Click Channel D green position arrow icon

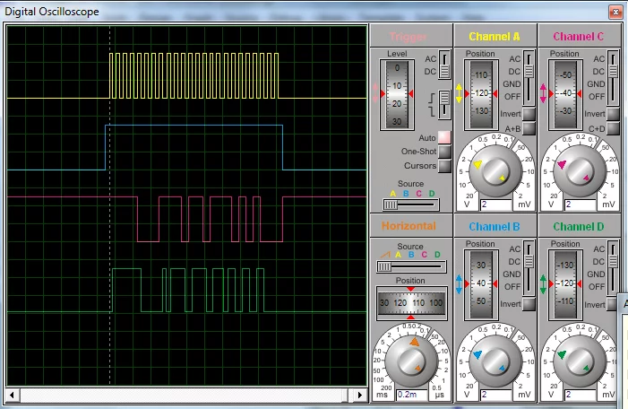[541, 284]
